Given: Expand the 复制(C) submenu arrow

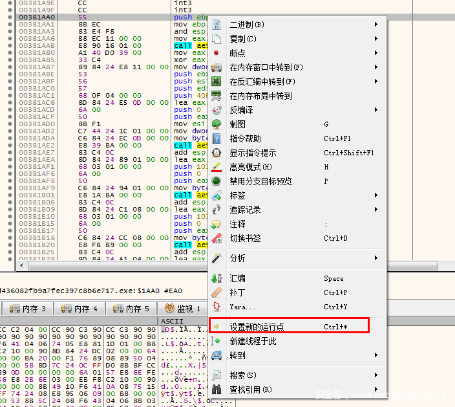Looking at the screenshot, I should coord(376,39).
